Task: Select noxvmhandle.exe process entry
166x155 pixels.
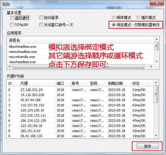Action: 80,57
